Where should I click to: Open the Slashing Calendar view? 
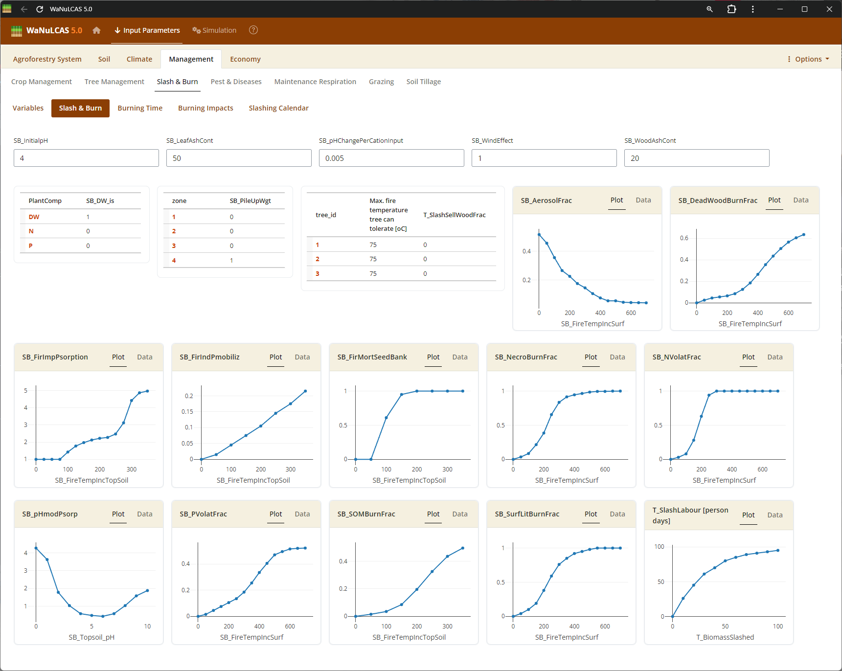point(278,108)
